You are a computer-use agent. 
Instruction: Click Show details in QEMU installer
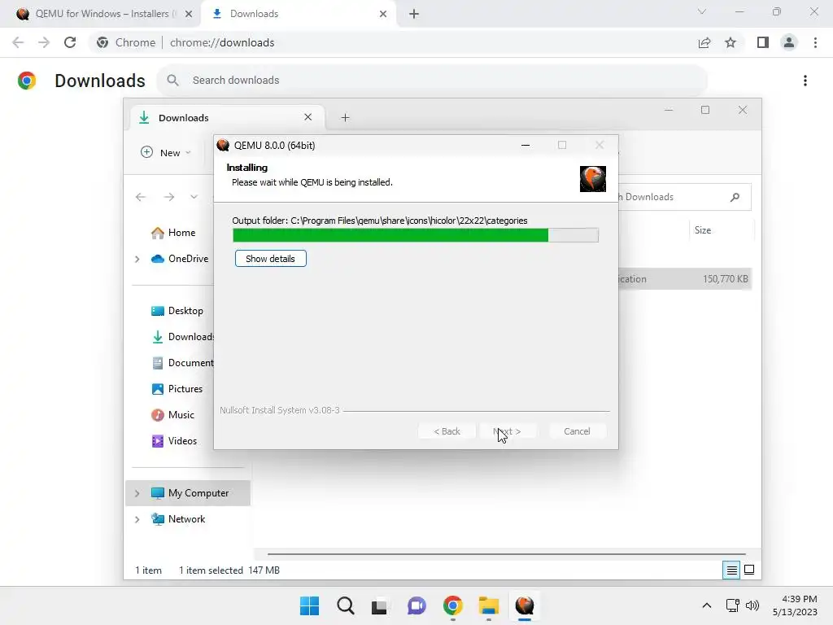[270, 259]
